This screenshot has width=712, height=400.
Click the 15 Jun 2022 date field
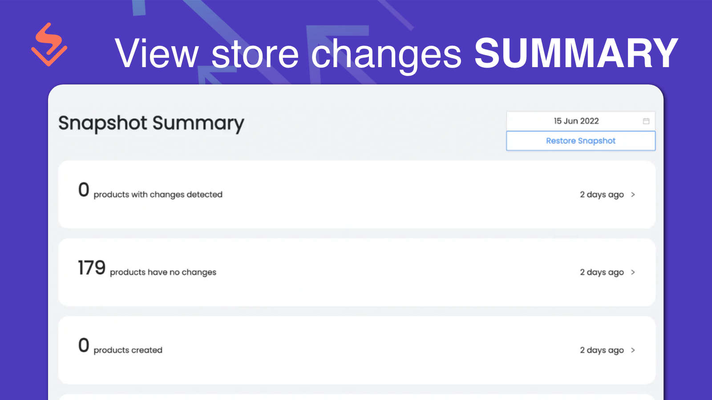tap(576, 121)
